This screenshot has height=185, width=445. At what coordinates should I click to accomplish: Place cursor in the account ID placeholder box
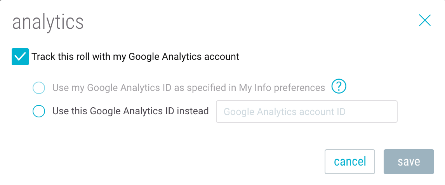306,112
